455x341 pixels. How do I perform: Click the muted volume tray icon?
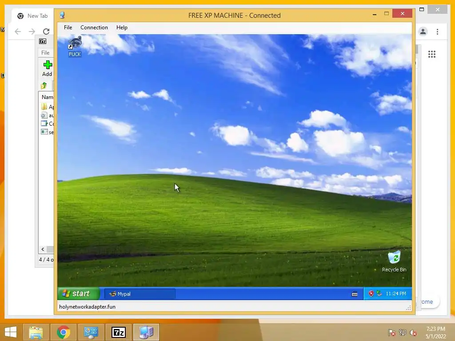coord(413,333)
